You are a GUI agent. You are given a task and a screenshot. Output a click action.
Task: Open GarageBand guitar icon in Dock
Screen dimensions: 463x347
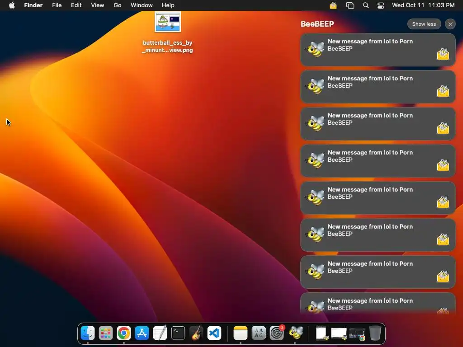click(x=196, y=333)
